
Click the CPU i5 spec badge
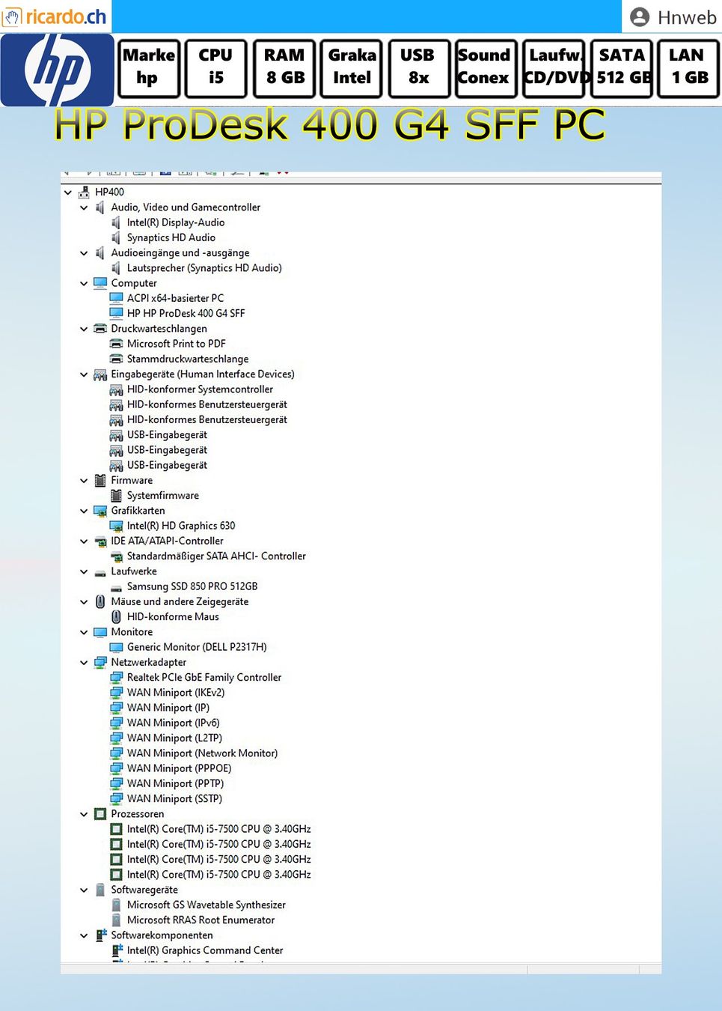click(215, 68)
